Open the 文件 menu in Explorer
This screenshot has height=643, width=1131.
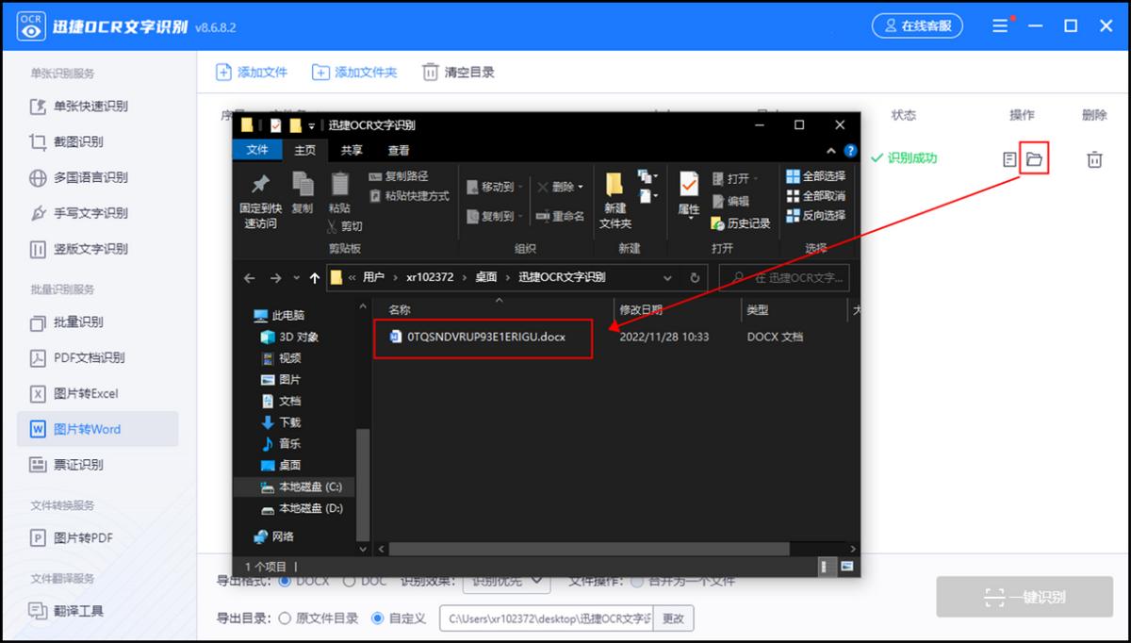click(258, 150)
